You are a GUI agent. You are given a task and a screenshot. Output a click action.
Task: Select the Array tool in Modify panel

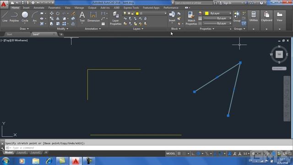coord(64,24)
